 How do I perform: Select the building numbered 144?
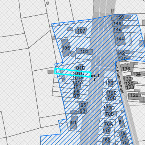[x=120, y=39]
